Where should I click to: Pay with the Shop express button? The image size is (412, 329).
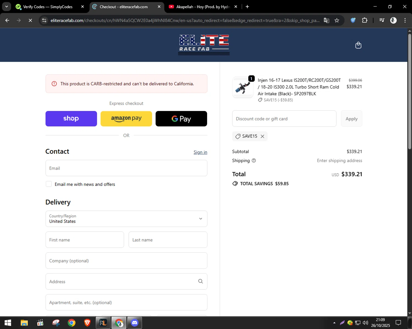(x=71, y=119)
